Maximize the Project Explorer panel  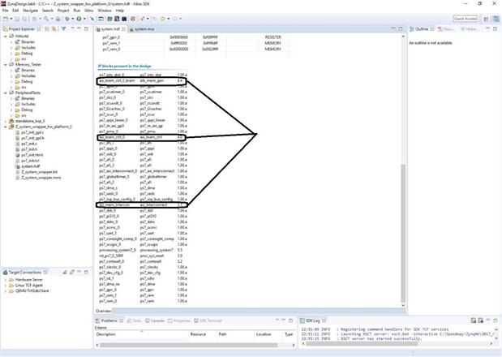click(x=86, y=29)
